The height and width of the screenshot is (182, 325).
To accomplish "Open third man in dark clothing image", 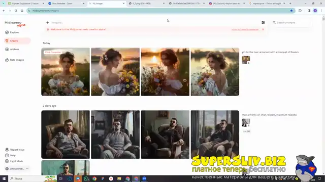I will point(165,134).
